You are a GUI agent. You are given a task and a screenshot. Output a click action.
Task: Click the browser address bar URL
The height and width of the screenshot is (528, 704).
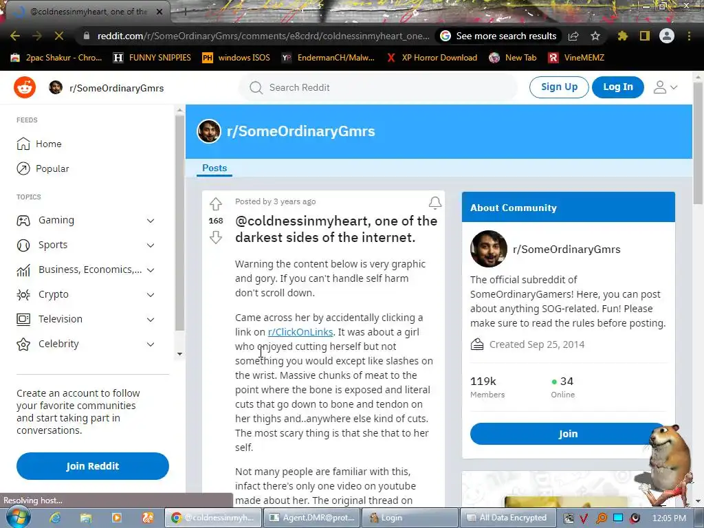click(x=263, y=36)
